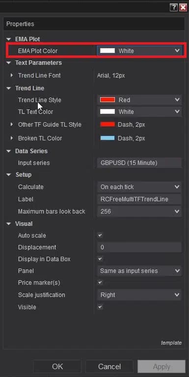The image size is (189, 377).
Task: Disable the Visible checkbox
Action: [x=100, y=307]
